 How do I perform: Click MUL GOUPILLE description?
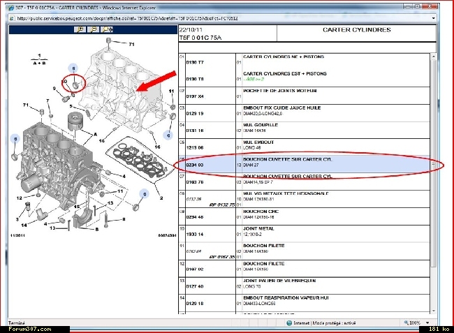click(x=261, y=125)
